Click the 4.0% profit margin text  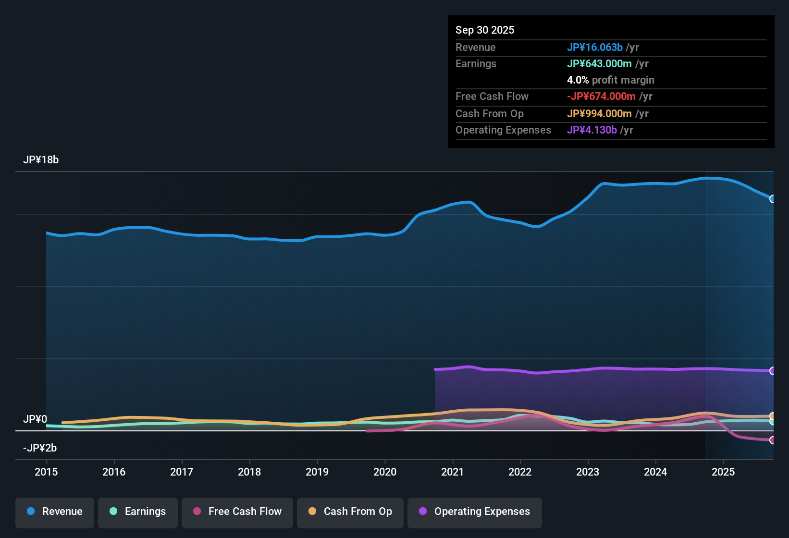point(611,80)
